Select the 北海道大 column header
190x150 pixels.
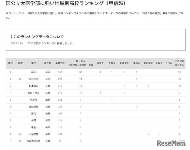tap(124, 63)
